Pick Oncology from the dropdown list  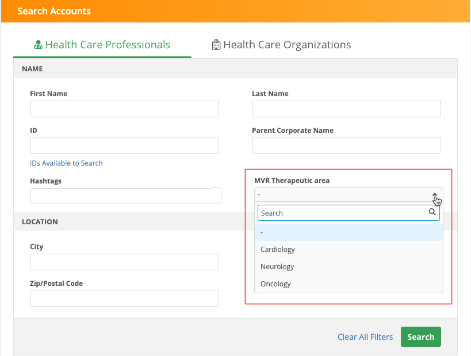275,284
